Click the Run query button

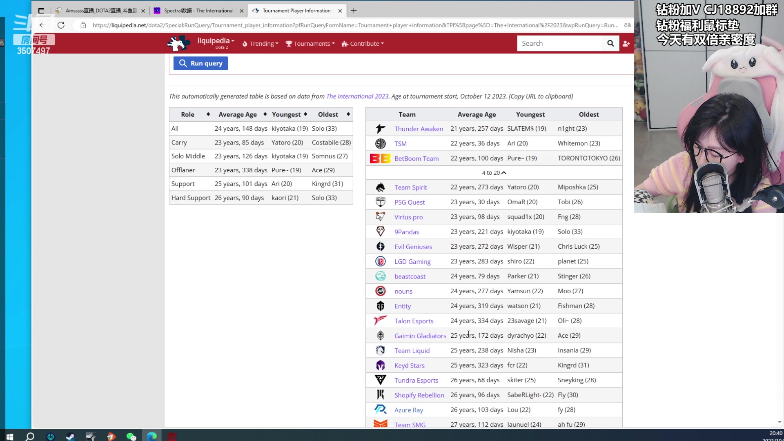[x=200, y=63]
